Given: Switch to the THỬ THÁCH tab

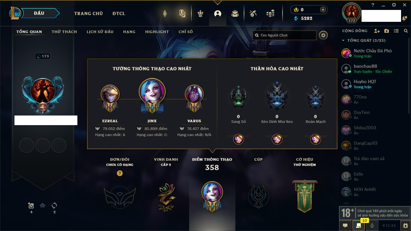Looking at the screenshot, I should (x=64, y=32).
